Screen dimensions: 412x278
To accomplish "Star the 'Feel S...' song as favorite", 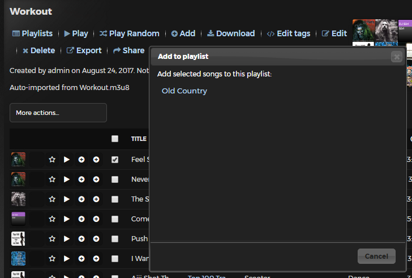I will pos(52,160).
